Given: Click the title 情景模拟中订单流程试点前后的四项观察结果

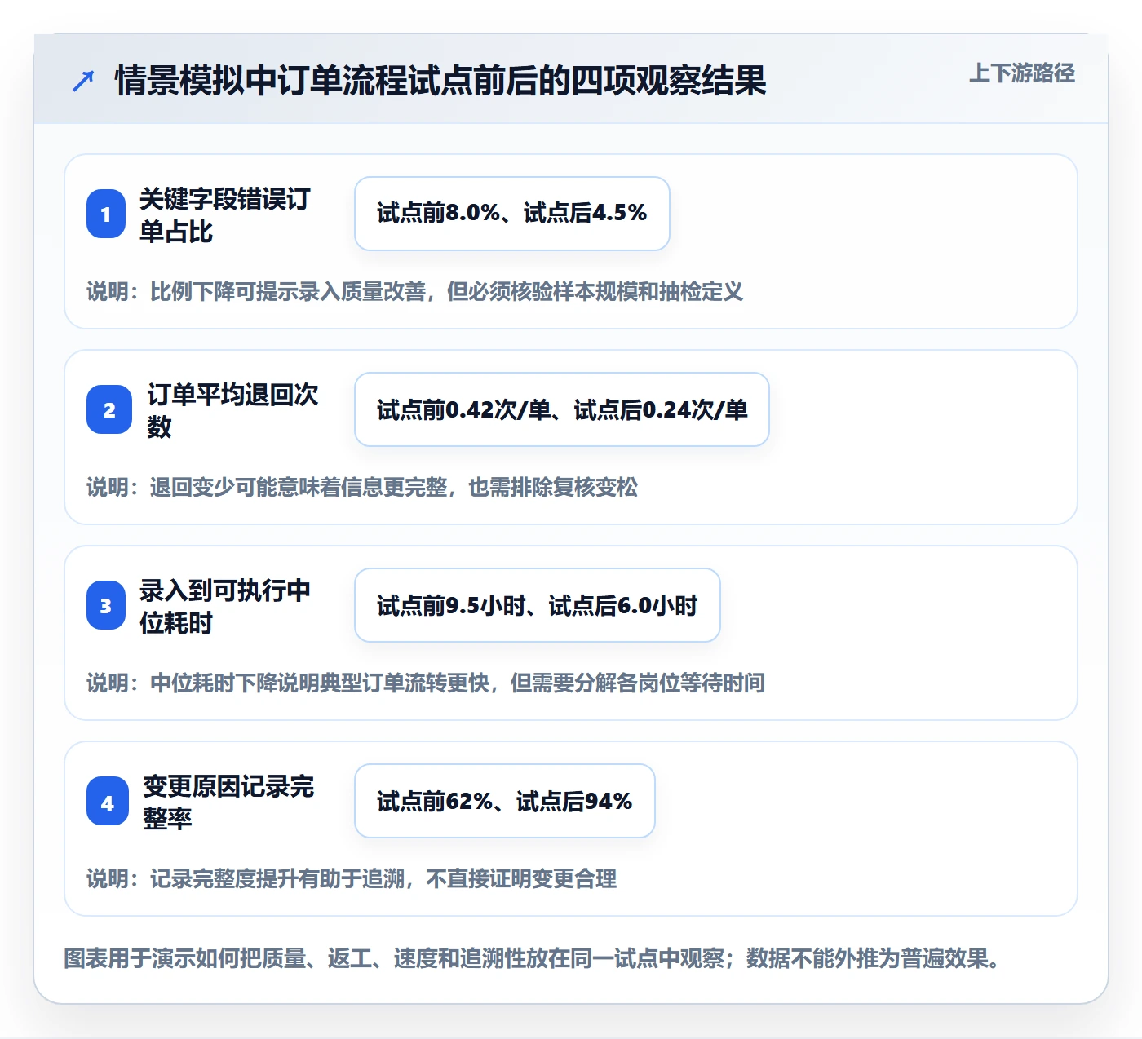Looking at the screenshot, I should coord(440,81).
